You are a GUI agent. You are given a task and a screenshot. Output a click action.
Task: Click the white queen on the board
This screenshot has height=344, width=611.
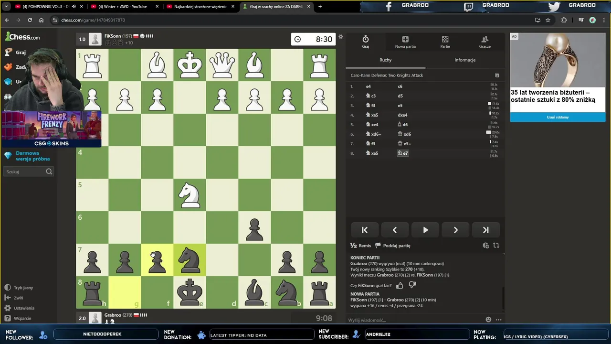[x=222, y=65]
